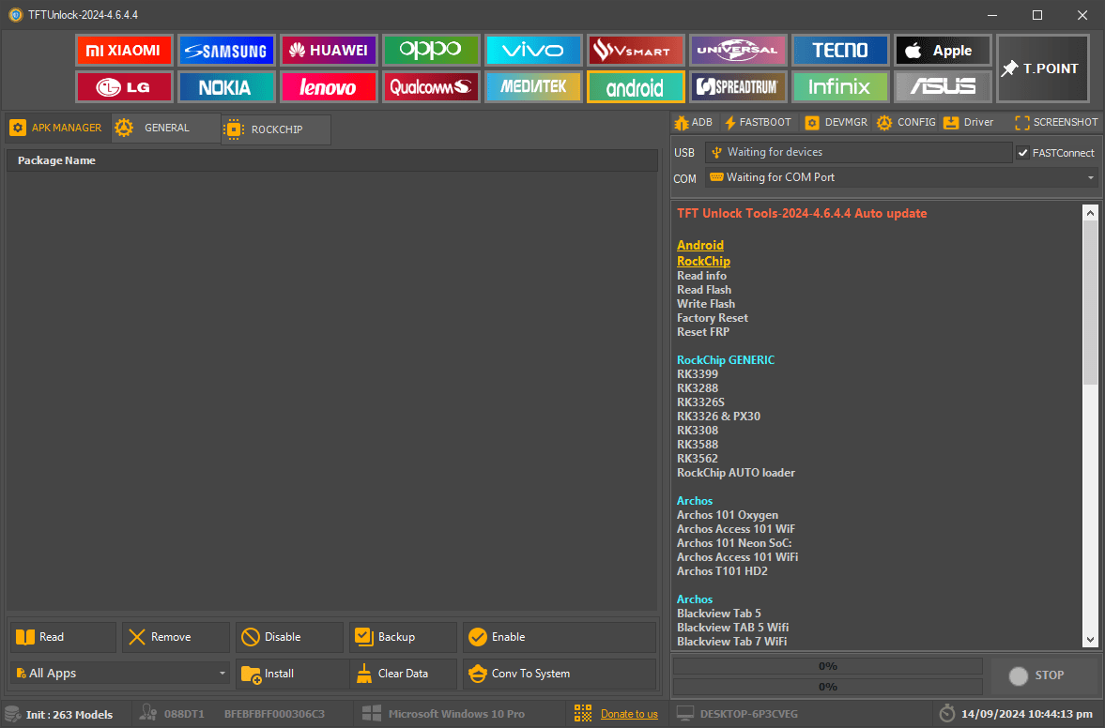This screenshot has width=1105, height=728.
Task: Expand the All Apps filter dropdown
Action: [120, 674]
